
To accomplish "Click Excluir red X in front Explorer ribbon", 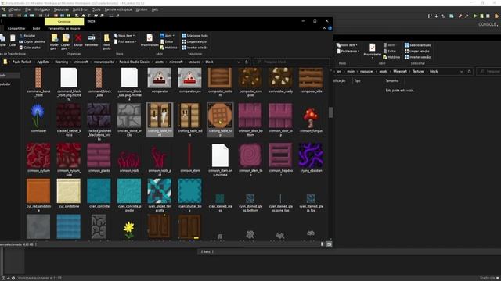I will 78,38.
